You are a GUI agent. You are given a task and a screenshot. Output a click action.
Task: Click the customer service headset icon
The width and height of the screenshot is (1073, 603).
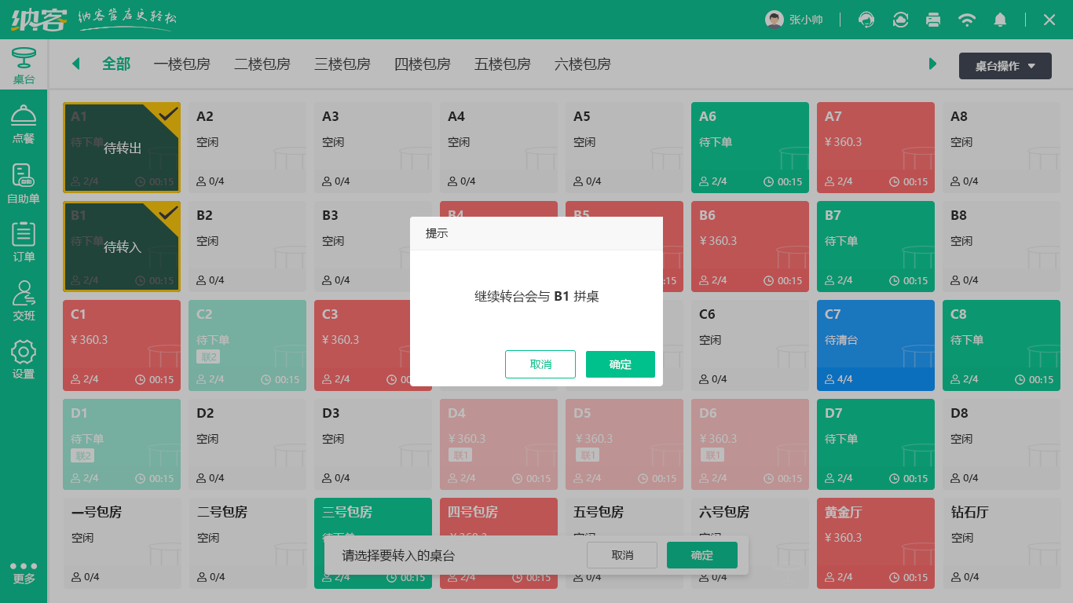point(866,20)
